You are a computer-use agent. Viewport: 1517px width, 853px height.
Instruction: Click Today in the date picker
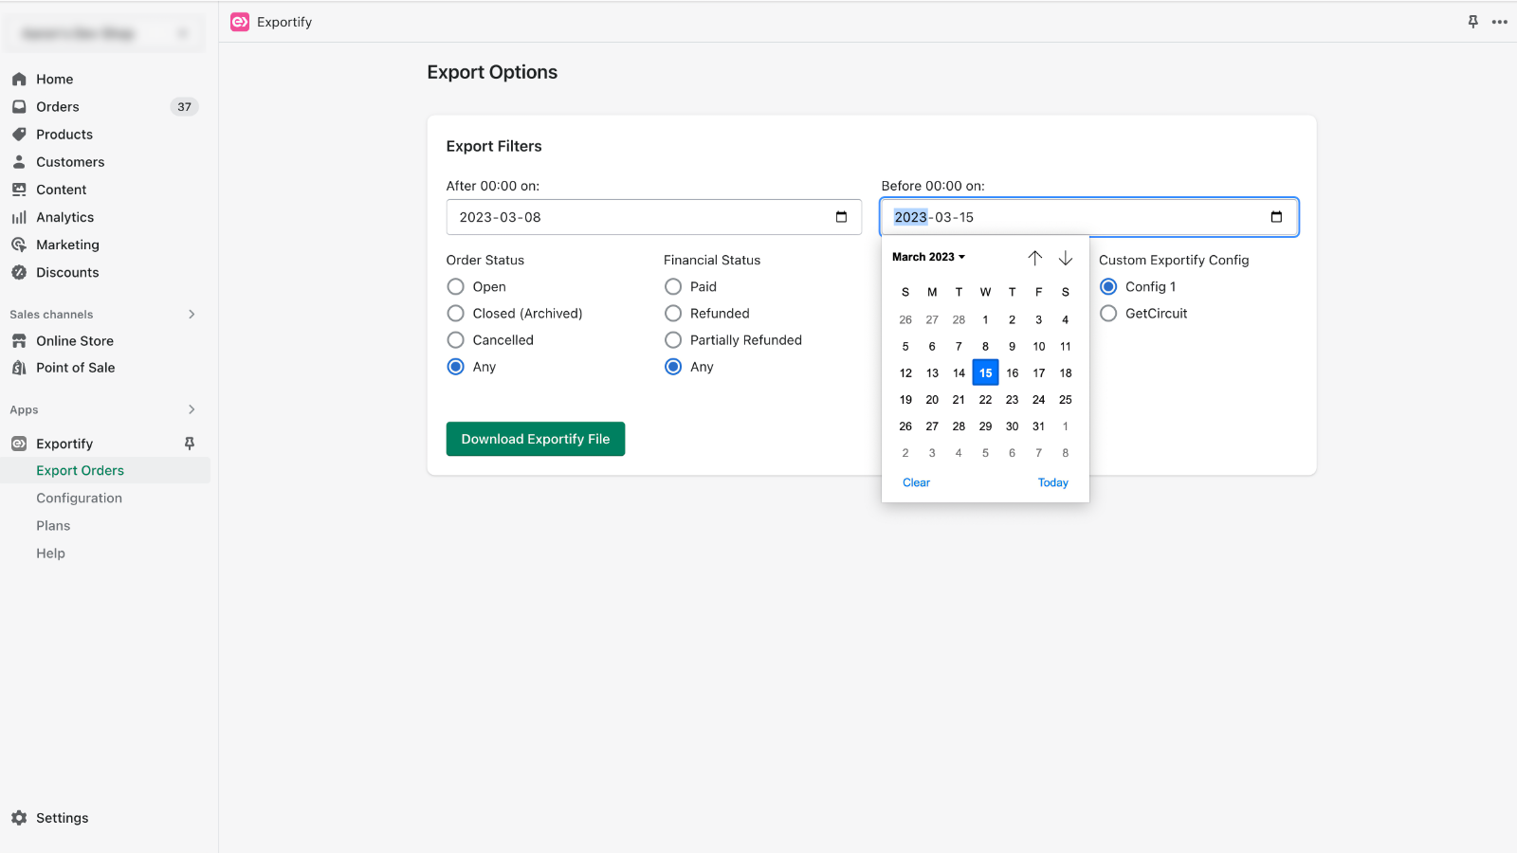pos(1052,482)
